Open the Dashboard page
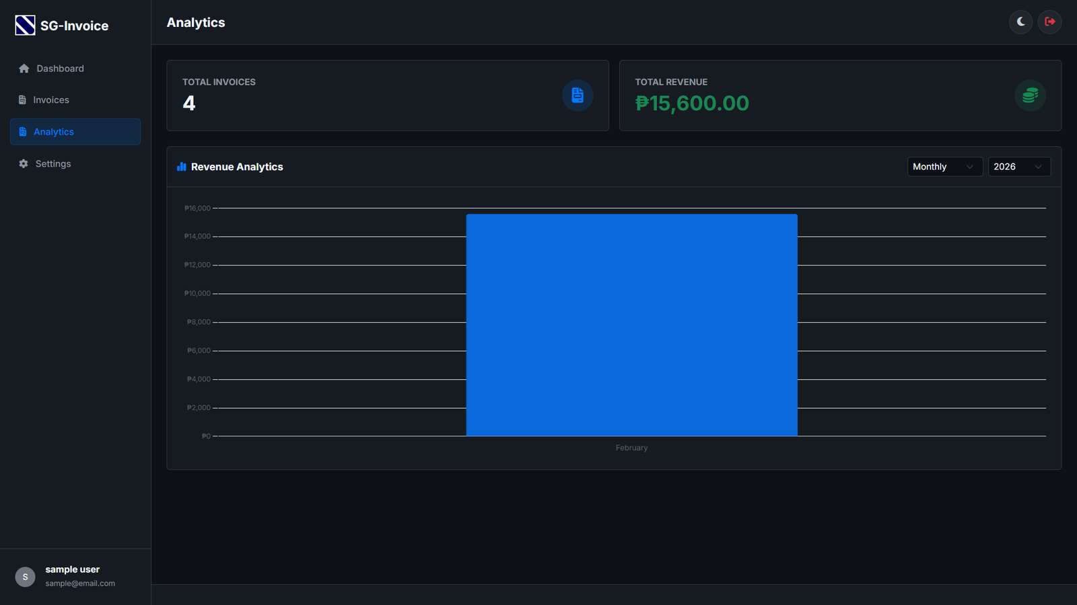The width and height of the screenshot is (1077, 605). click(61, 68)
